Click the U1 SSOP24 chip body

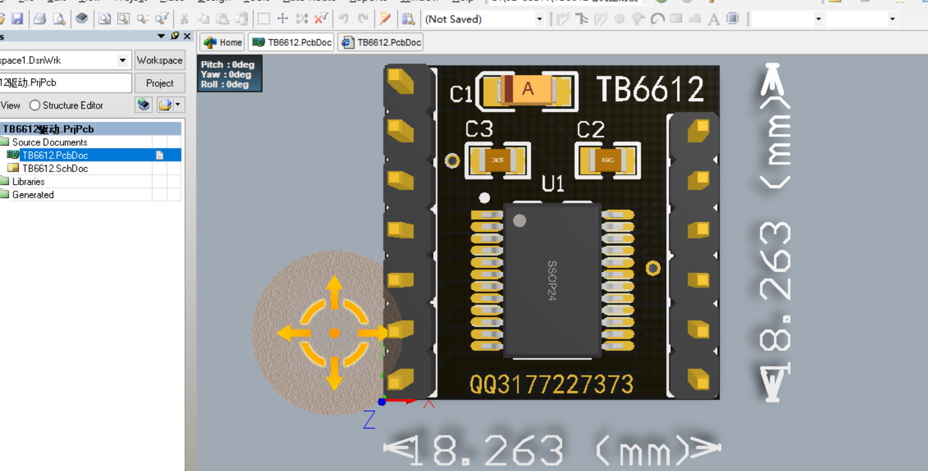551,280
